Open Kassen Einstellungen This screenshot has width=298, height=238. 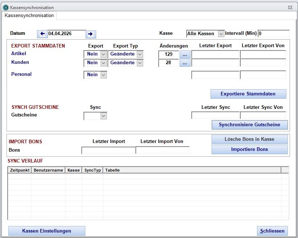point(46,231)
